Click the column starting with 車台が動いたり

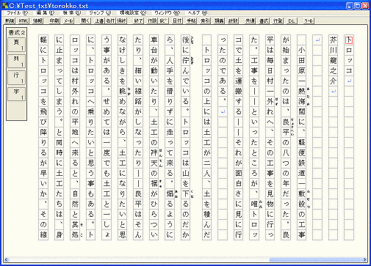point(154,138)
